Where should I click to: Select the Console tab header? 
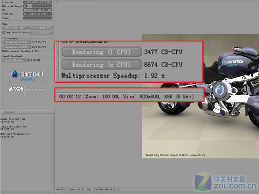tap(9, 112)
